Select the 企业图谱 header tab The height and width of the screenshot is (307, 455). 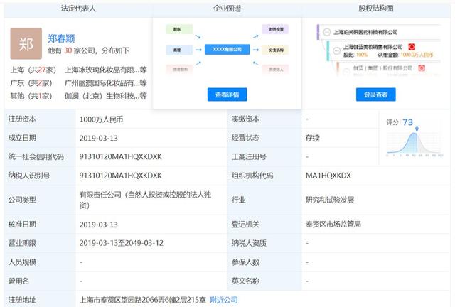pos(227,9)
